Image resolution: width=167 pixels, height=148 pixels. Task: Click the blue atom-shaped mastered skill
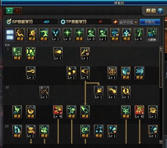pyautogui.click(x=139, y=73)
